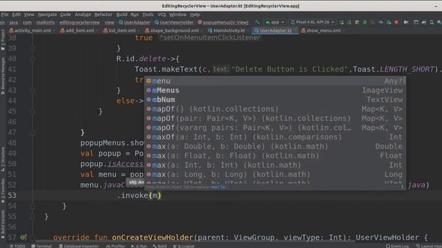The image size is (442, 248).
Task: Open the 6: Logcat tool window
Action: (x=184, y=246)
